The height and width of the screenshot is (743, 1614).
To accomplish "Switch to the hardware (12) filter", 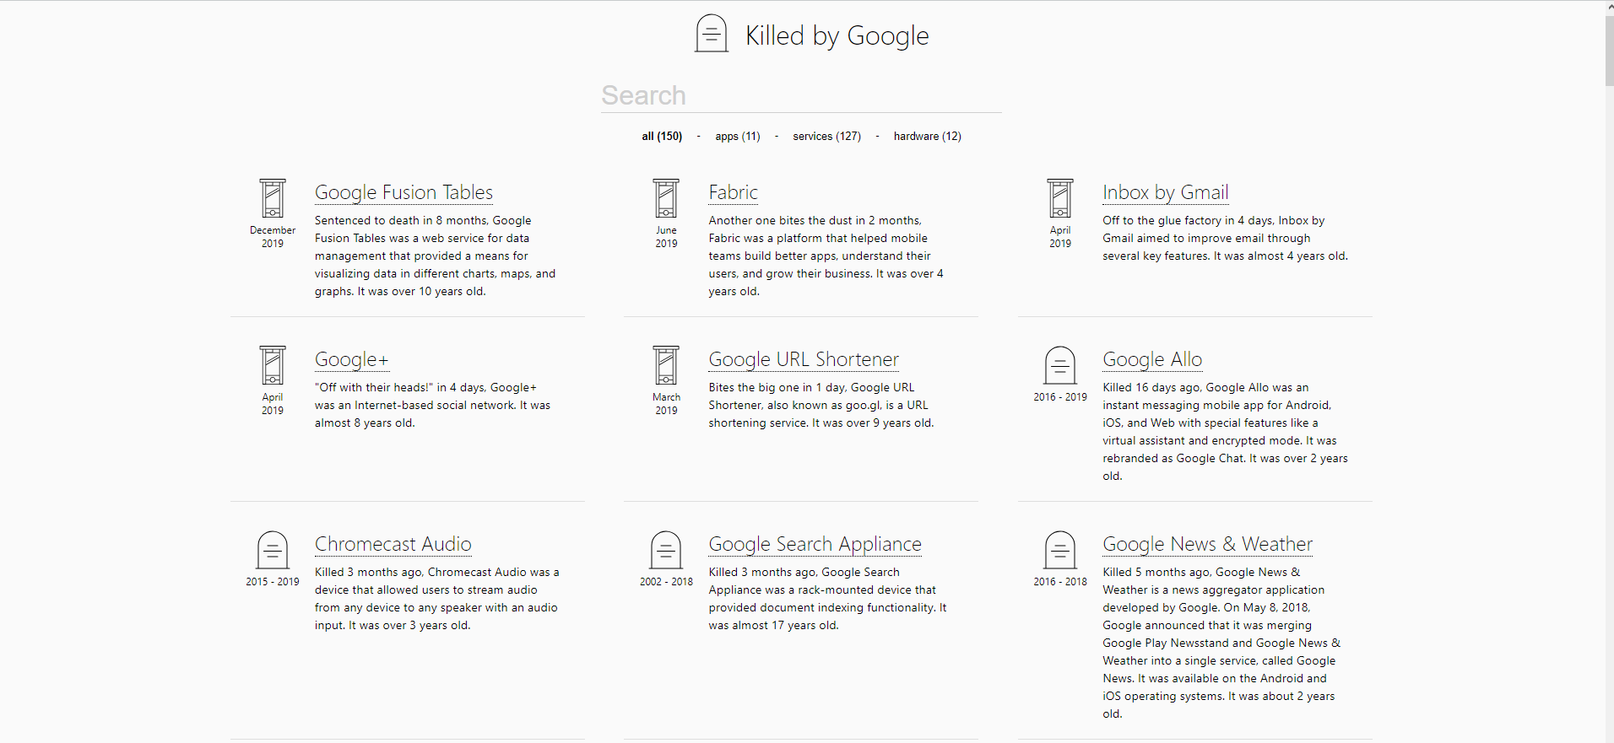I will pos(928,136).
